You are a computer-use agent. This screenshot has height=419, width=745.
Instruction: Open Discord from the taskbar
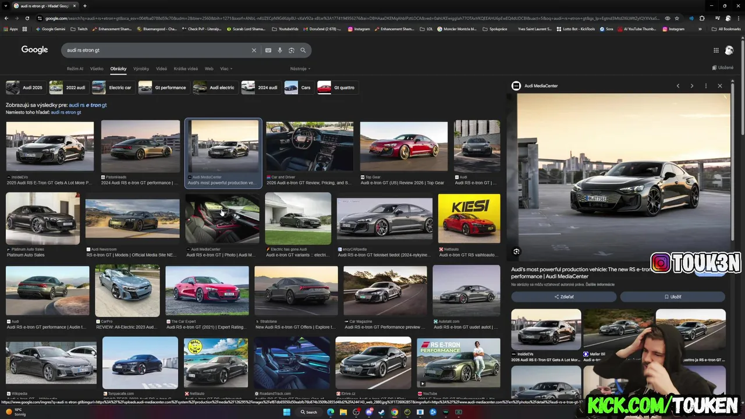pyautogui.click(x=369, y=412)
